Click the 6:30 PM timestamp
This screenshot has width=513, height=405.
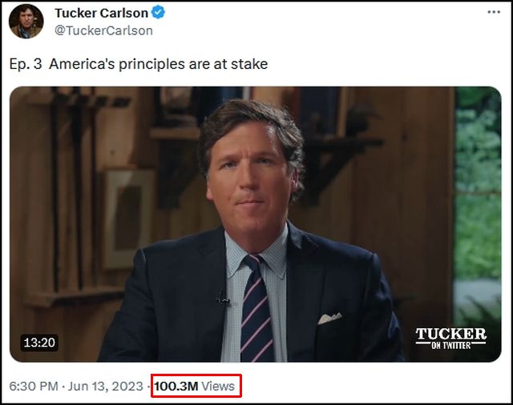(x=34, y=387)
